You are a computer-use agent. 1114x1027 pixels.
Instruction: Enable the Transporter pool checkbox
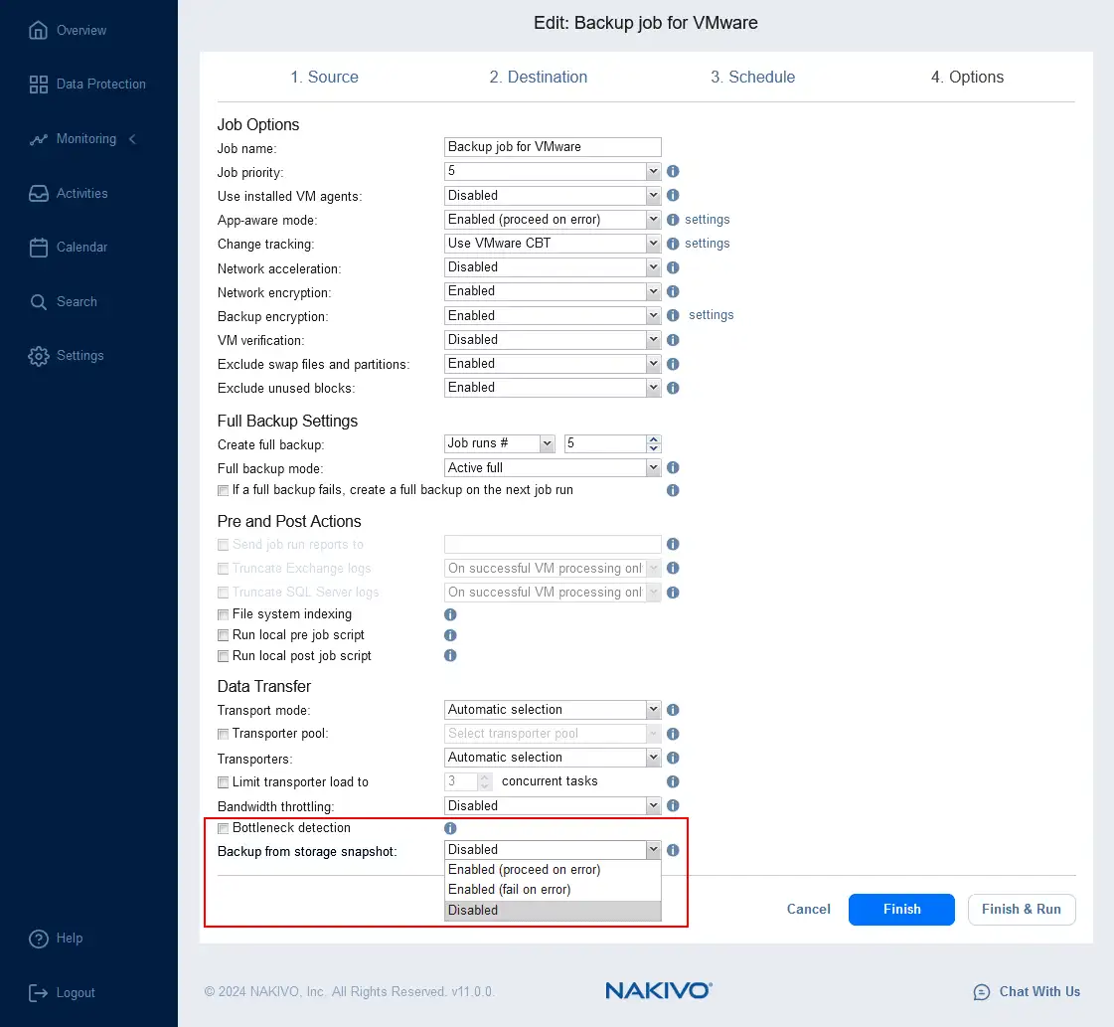click(223, 734)
